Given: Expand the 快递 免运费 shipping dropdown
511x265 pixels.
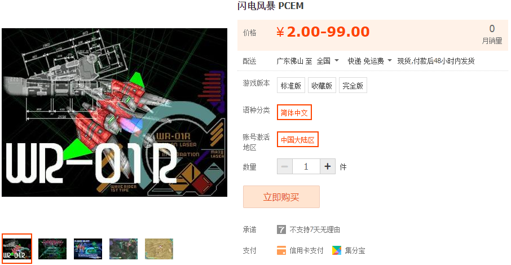Looking at the screenshot, I should click(x=369, y=61).
